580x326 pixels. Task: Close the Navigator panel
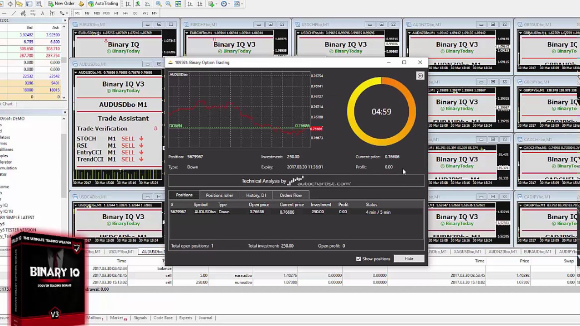[65, 112]
